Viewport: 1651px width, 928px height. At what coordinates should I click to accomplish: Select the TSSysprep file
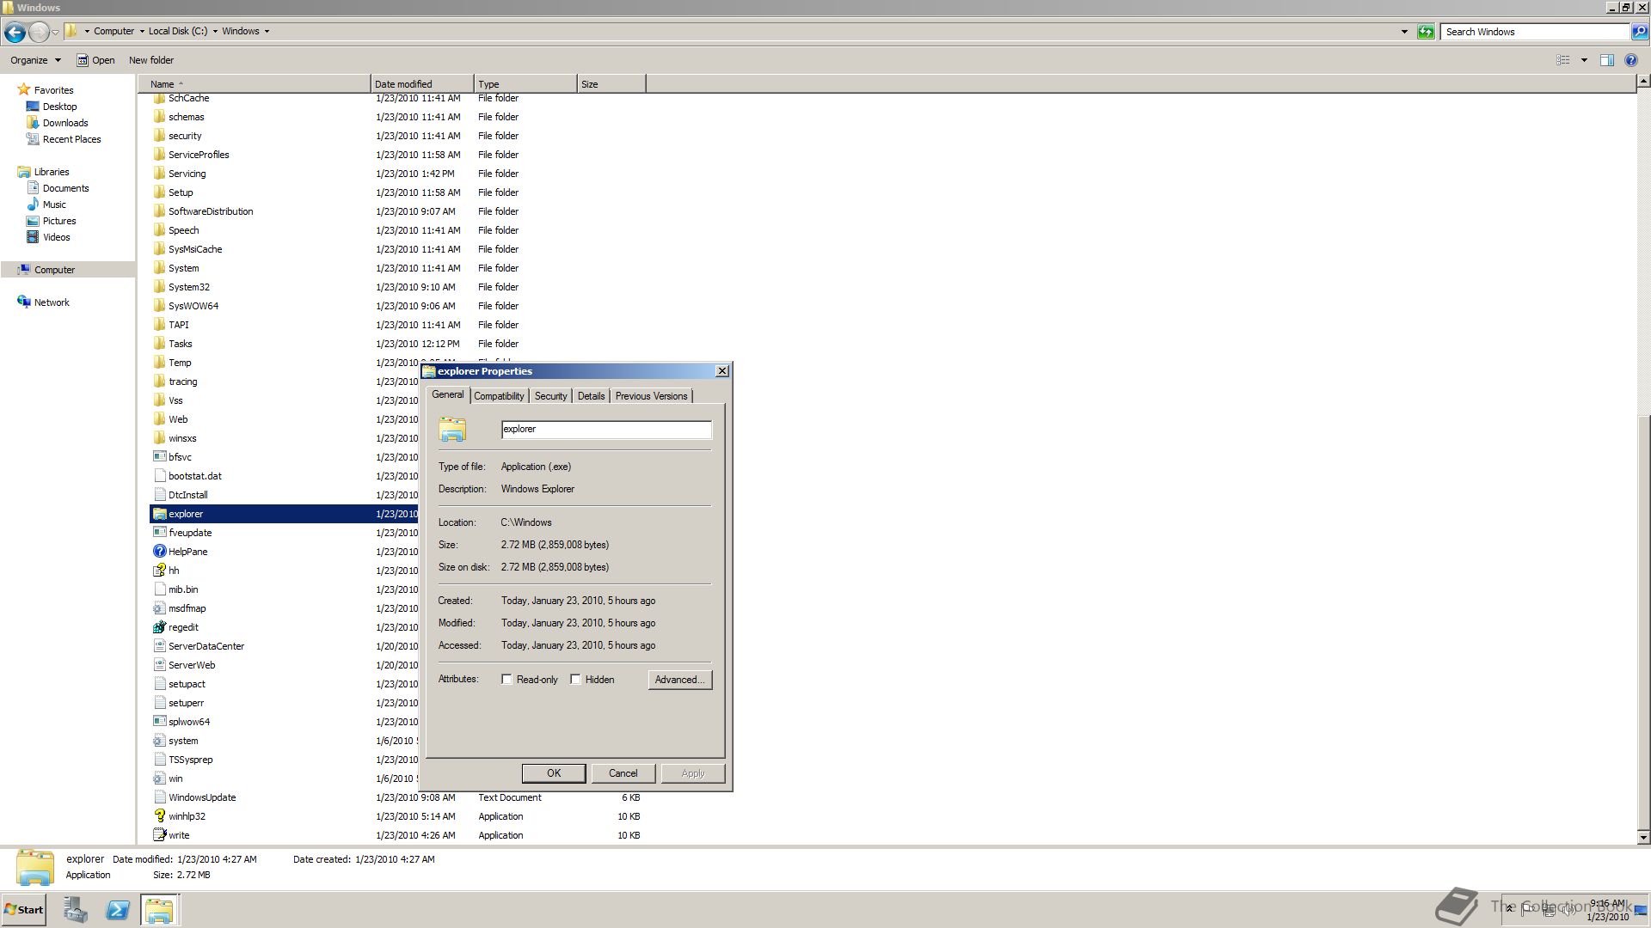pos(190,760)
